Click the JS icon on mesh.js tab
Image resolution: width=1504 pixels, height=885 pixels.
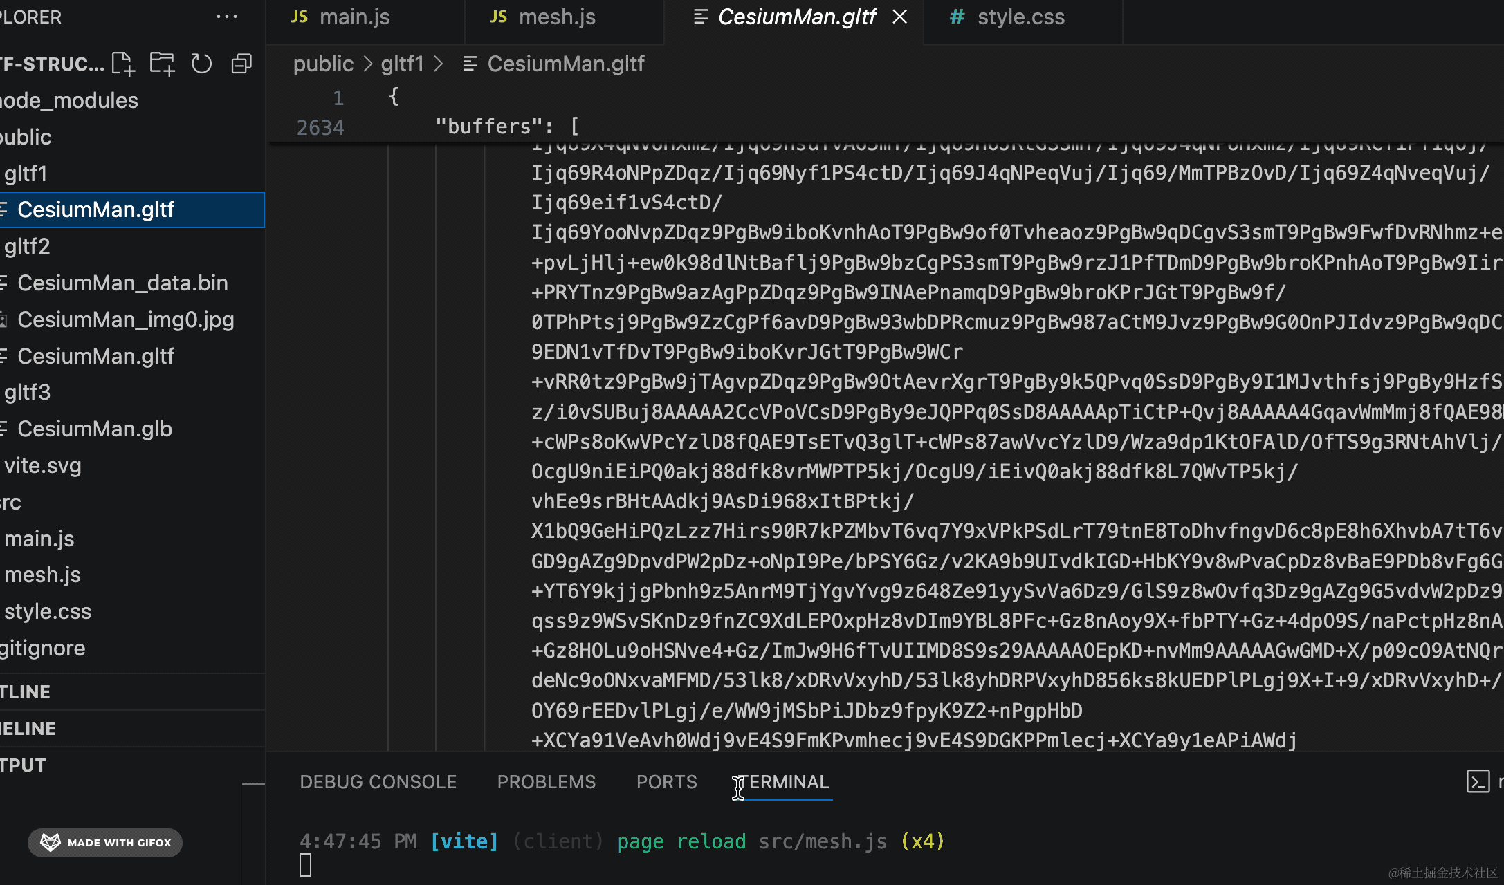tap(498, 17)
